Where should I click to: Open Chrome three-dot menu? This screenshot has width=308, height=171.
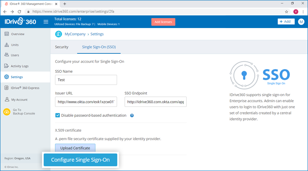tap(303, 12)
